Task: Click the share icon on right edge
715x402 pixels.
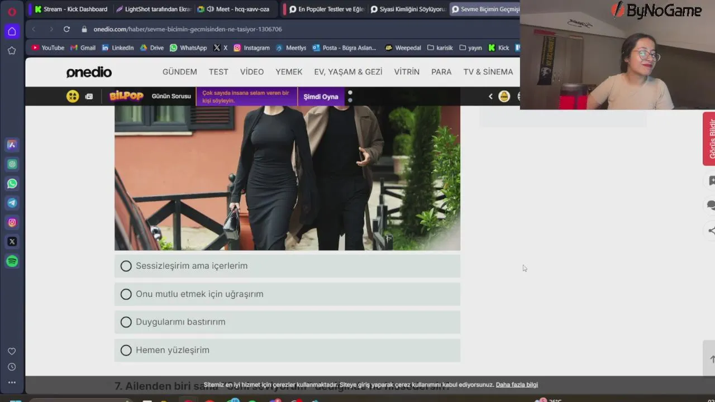Action: click(x=711, y=231)
